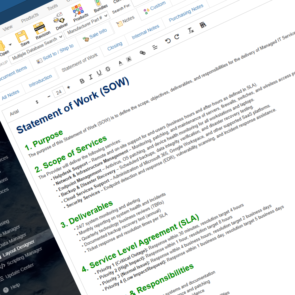
Task: Open Scripting Manager in the sidebar
Action: (25, 256)
